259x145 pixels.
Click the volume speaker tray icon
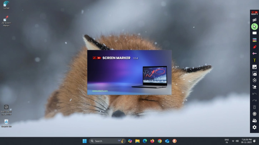point(237,141)
